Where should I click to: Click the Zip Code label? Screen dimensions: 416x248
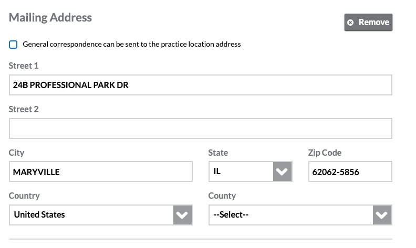[x=325, y=153]
